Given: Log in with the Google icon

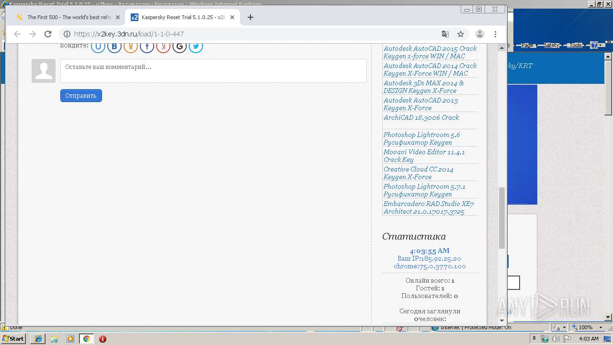Looking at the screenshot, I should (180, 46).
